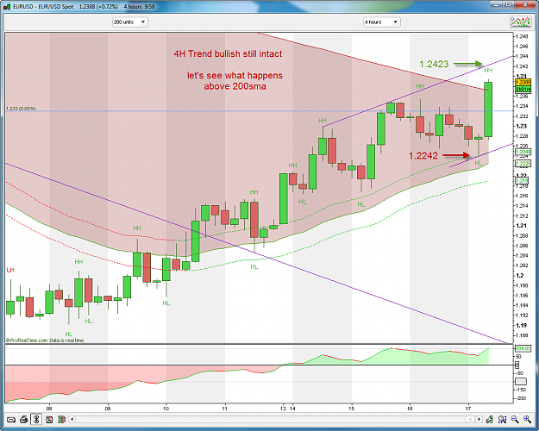Click the right arrow of horizontal scrollbar
Image resolution: width=539 pixels, height=431 pixels.
[x=479, y=419]
